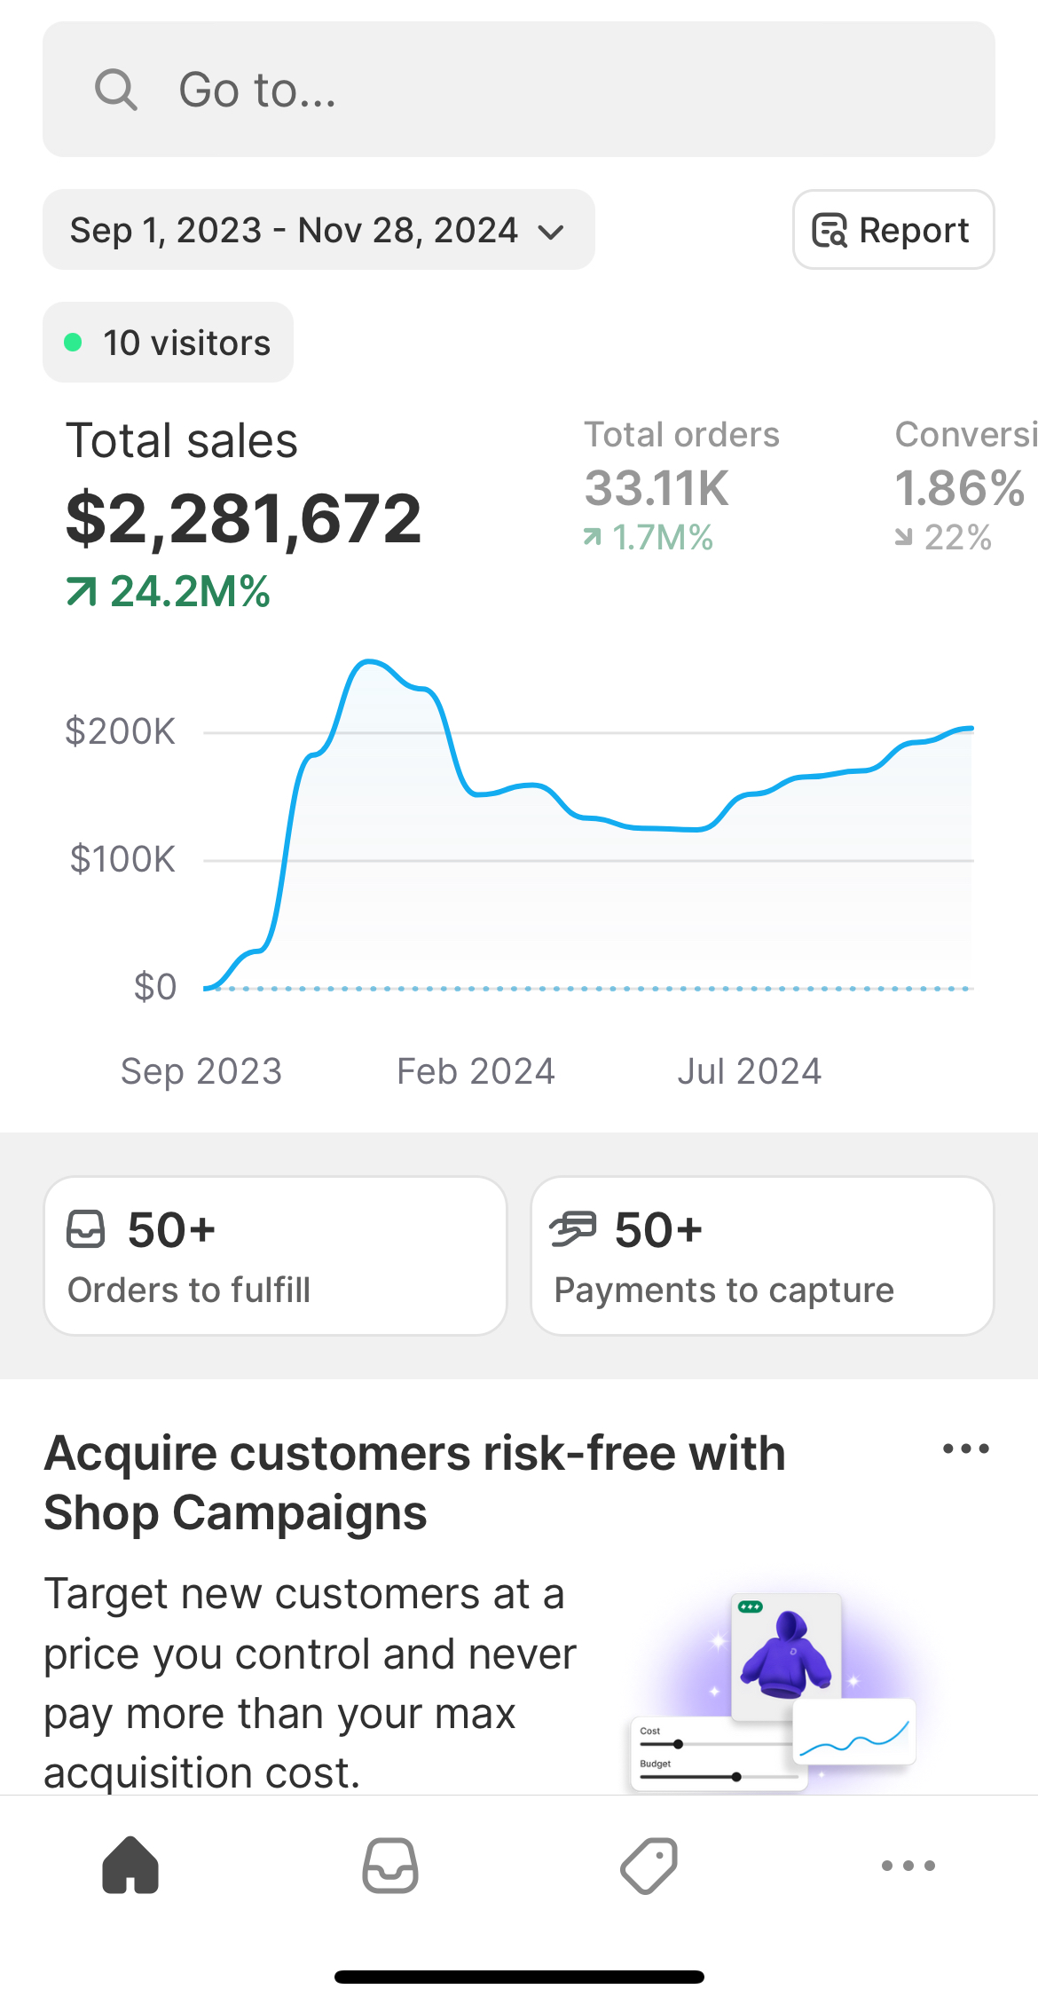Open the More tab in bottom bar

click(908, 1866)
